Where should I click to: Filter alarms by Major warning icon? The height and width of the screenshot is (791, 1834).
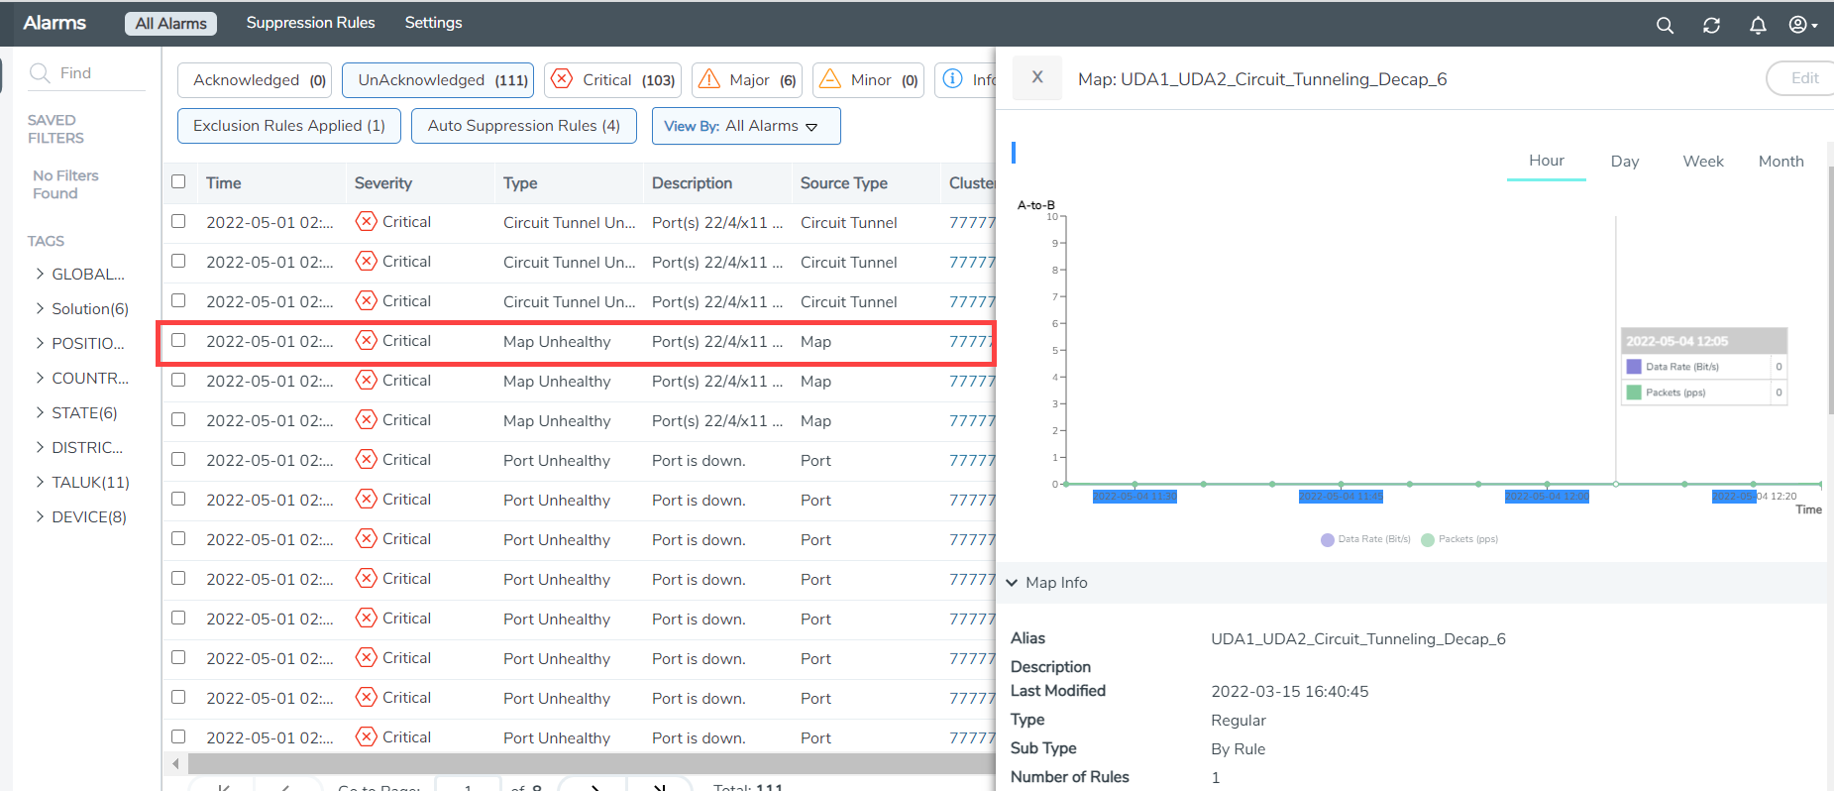click(x=709, y=79)
